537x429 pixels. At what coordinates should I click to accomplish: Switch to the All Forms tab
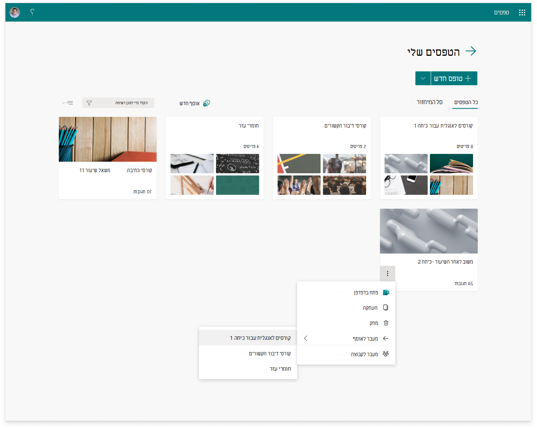click(x=466, y=102)
